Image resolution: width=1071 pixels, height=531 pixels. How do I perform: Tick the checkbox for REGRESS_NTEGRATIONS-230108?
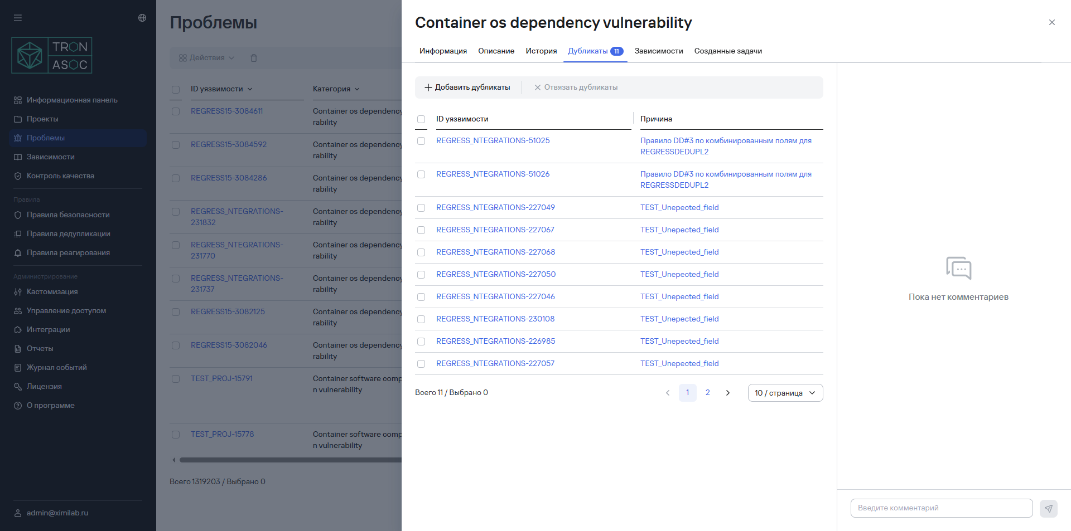[421, 319]
